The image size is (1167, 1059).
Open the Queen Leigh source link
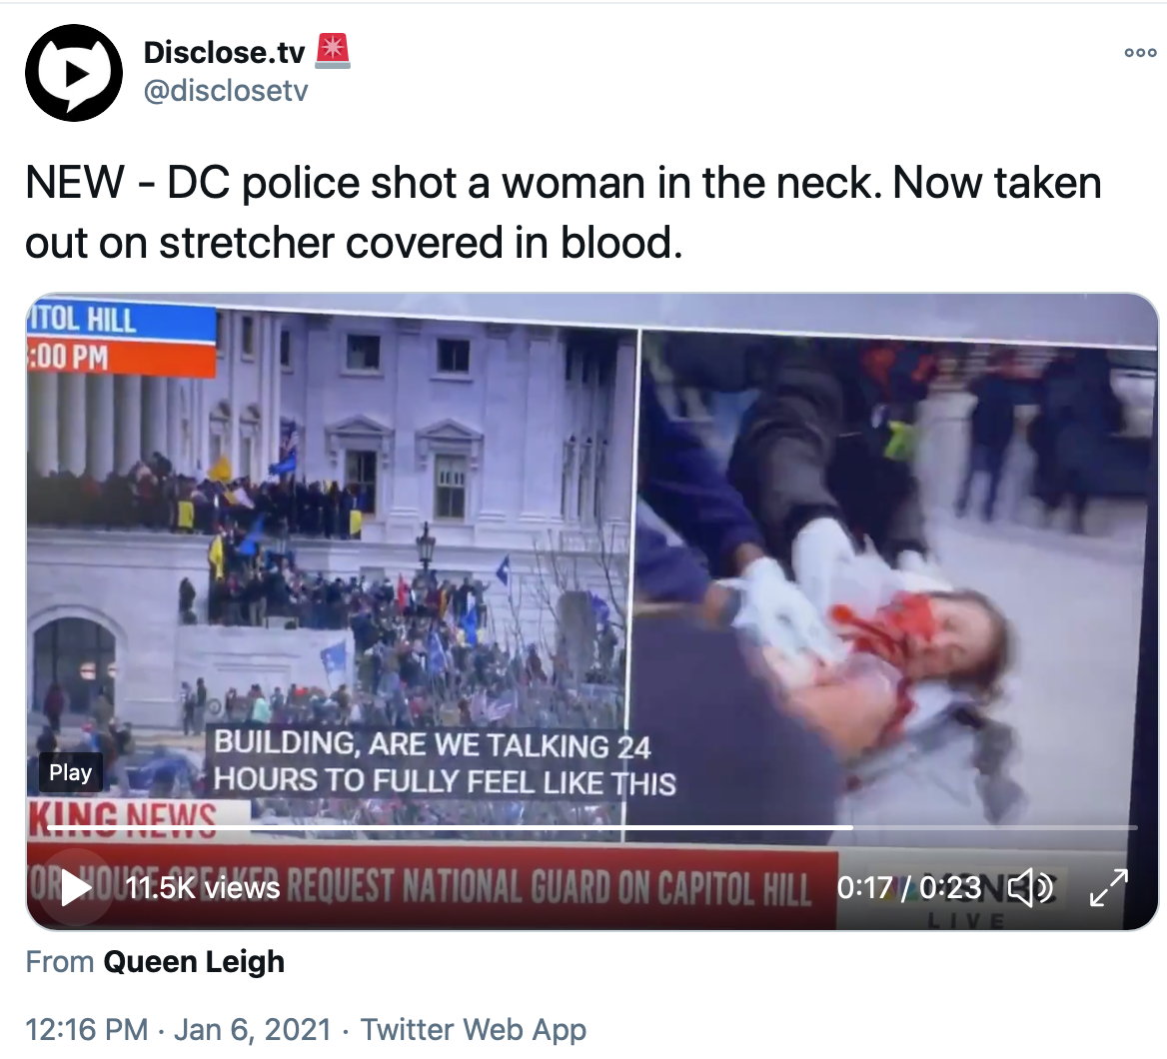point(194,961)
